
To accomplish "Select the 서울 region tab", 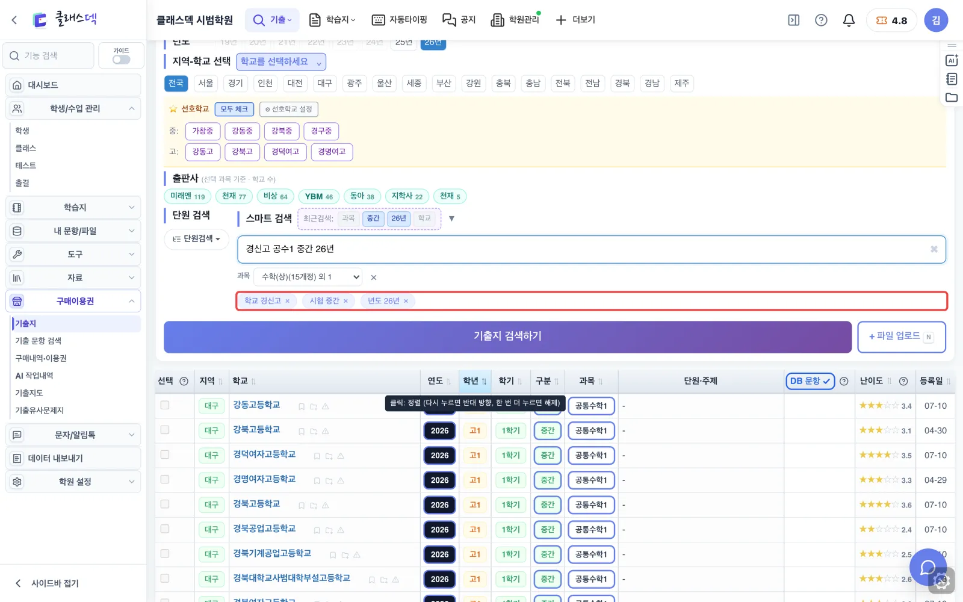I will [206, 83].
